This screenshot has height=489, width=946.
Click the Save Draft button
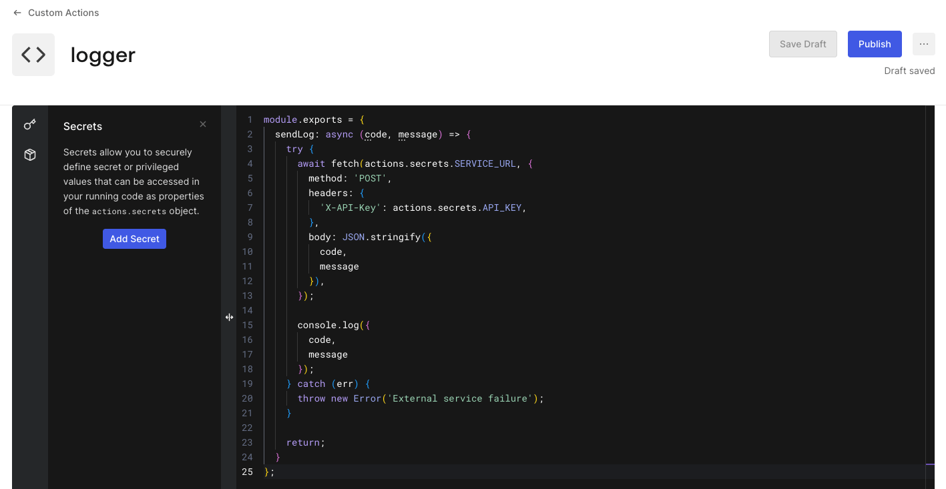(x=802, y=44)
